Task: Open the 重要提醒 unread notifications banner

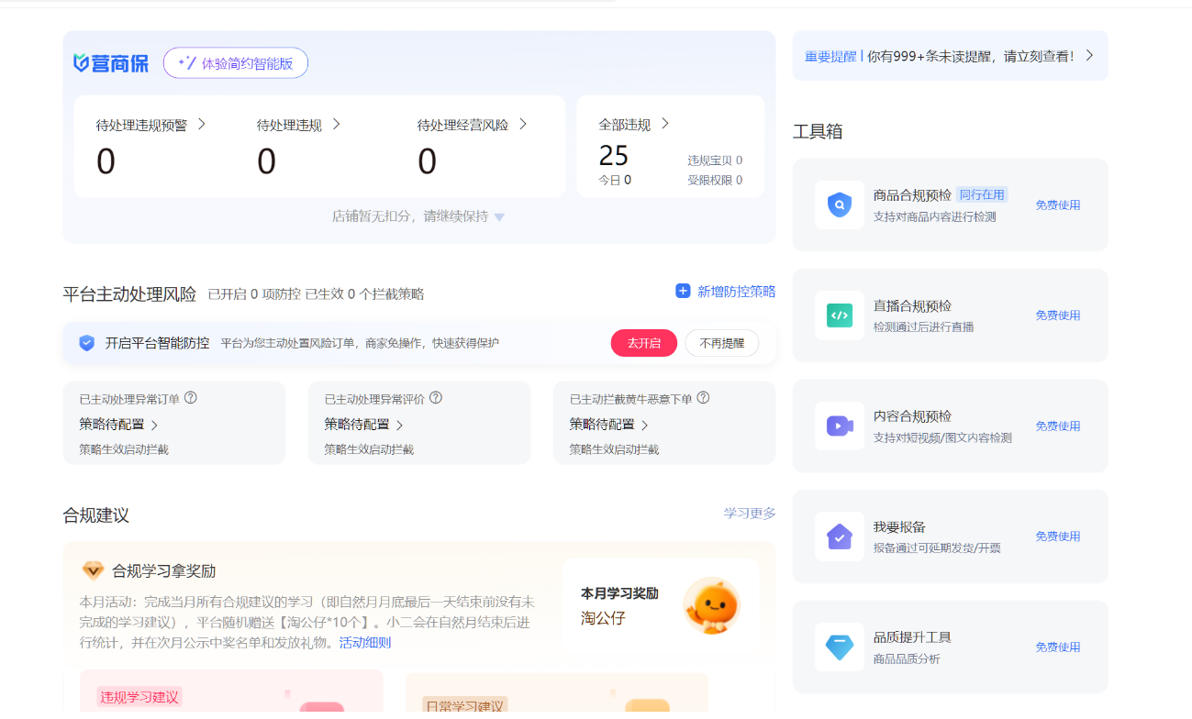Action: 949,56
